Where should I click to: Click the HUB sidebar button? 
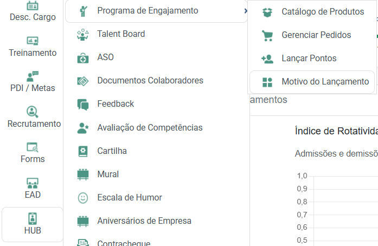(33, 224)
